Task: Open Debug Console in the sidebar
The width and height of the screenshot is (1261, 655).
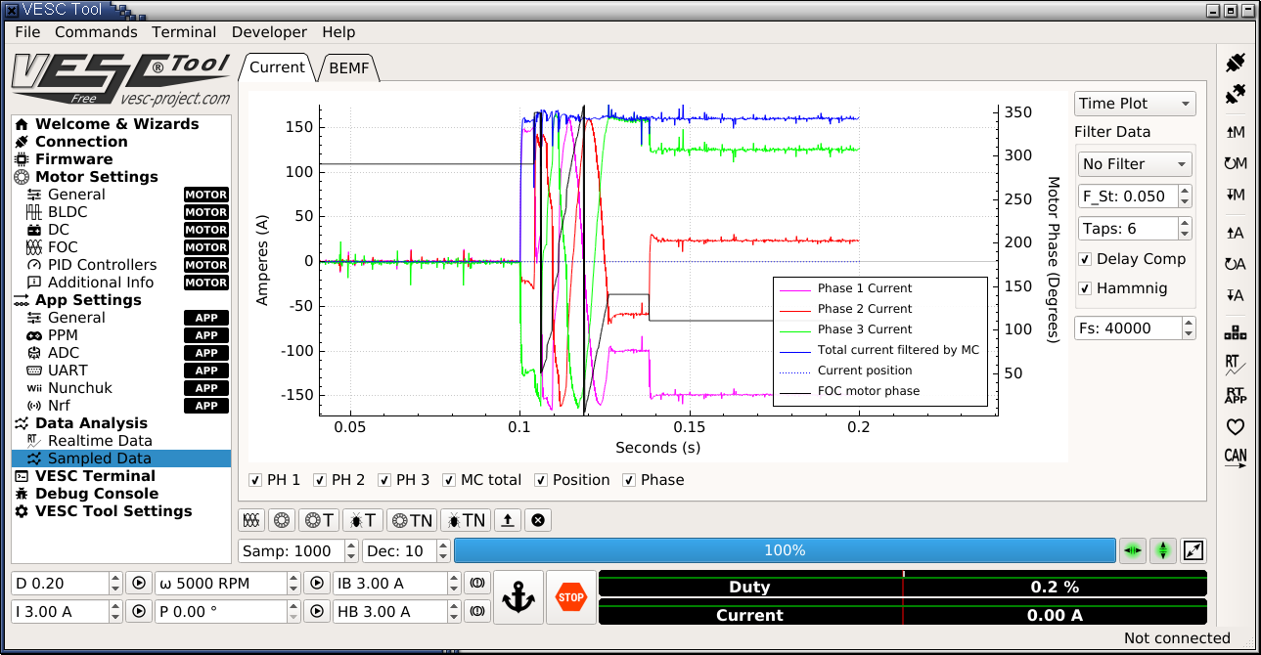Action: coord(121,494)
